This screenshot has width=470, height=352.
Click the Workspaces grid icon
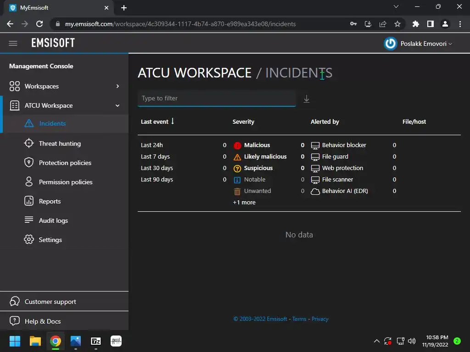(x=14, y=86)
